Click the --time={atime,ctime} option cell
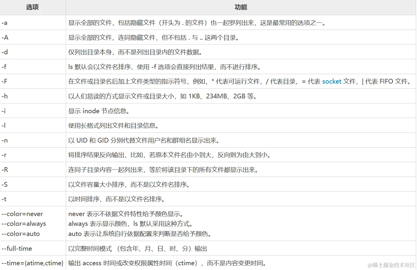This screenshot has height=270, width=417. point(33,263)
